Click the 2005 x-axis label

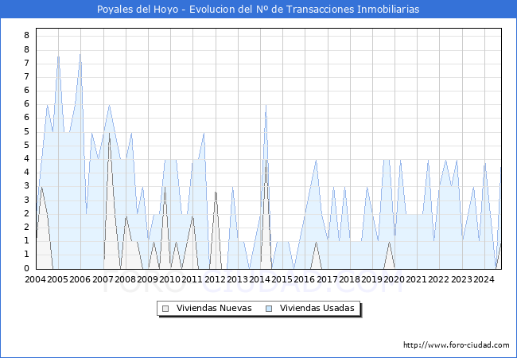tap(58, 279)
